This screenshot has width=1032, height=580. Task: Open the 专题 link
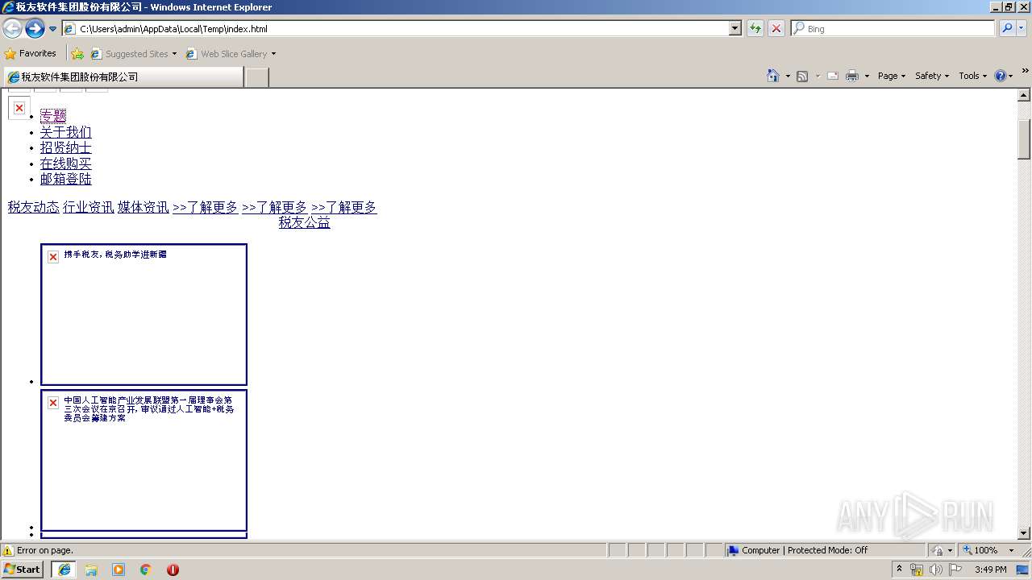[x=53, y=116]
